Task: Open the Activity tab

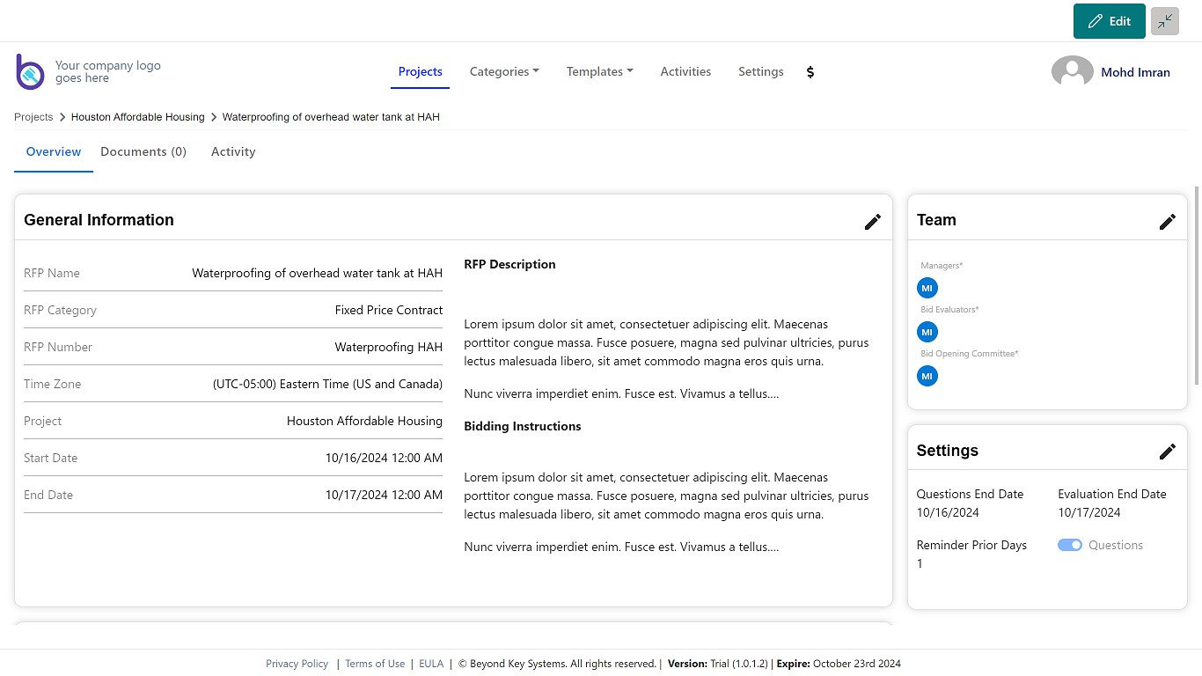Action: point(233,152)
